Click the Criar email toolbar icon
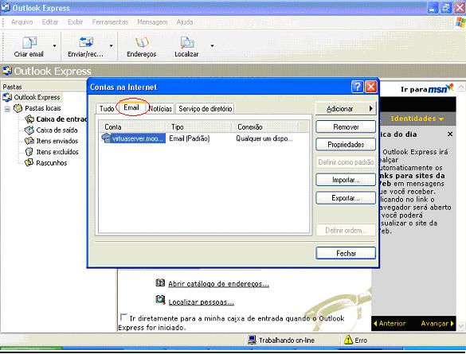466x354 pixels. pos(29,43)
